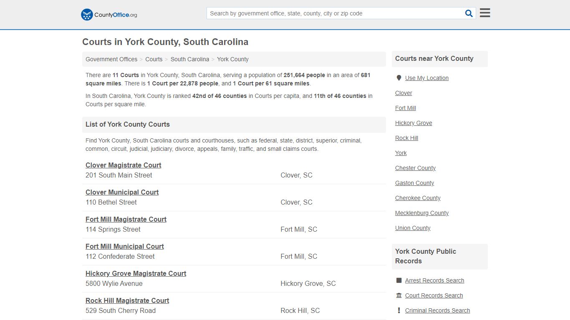Viewport: 570px width, 320px height.
Task: Open Court Records Search
Action: click(x=434, y=295)
